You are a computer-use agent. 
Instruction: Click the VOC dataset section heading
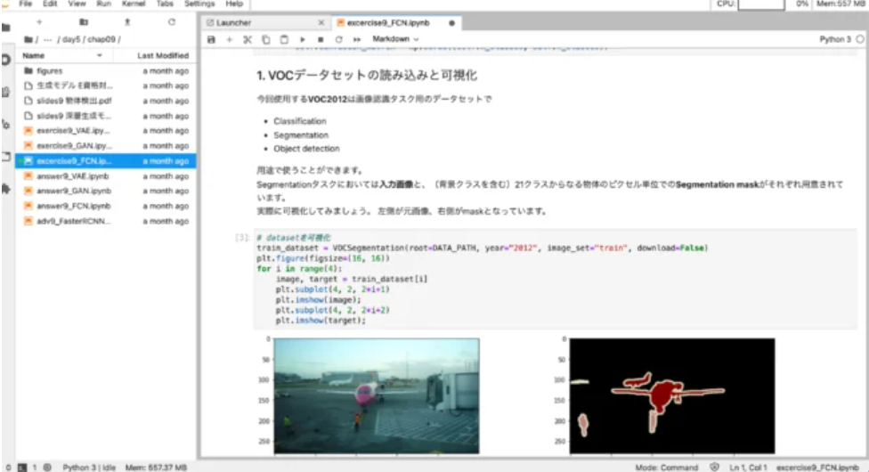click(366, 76)
